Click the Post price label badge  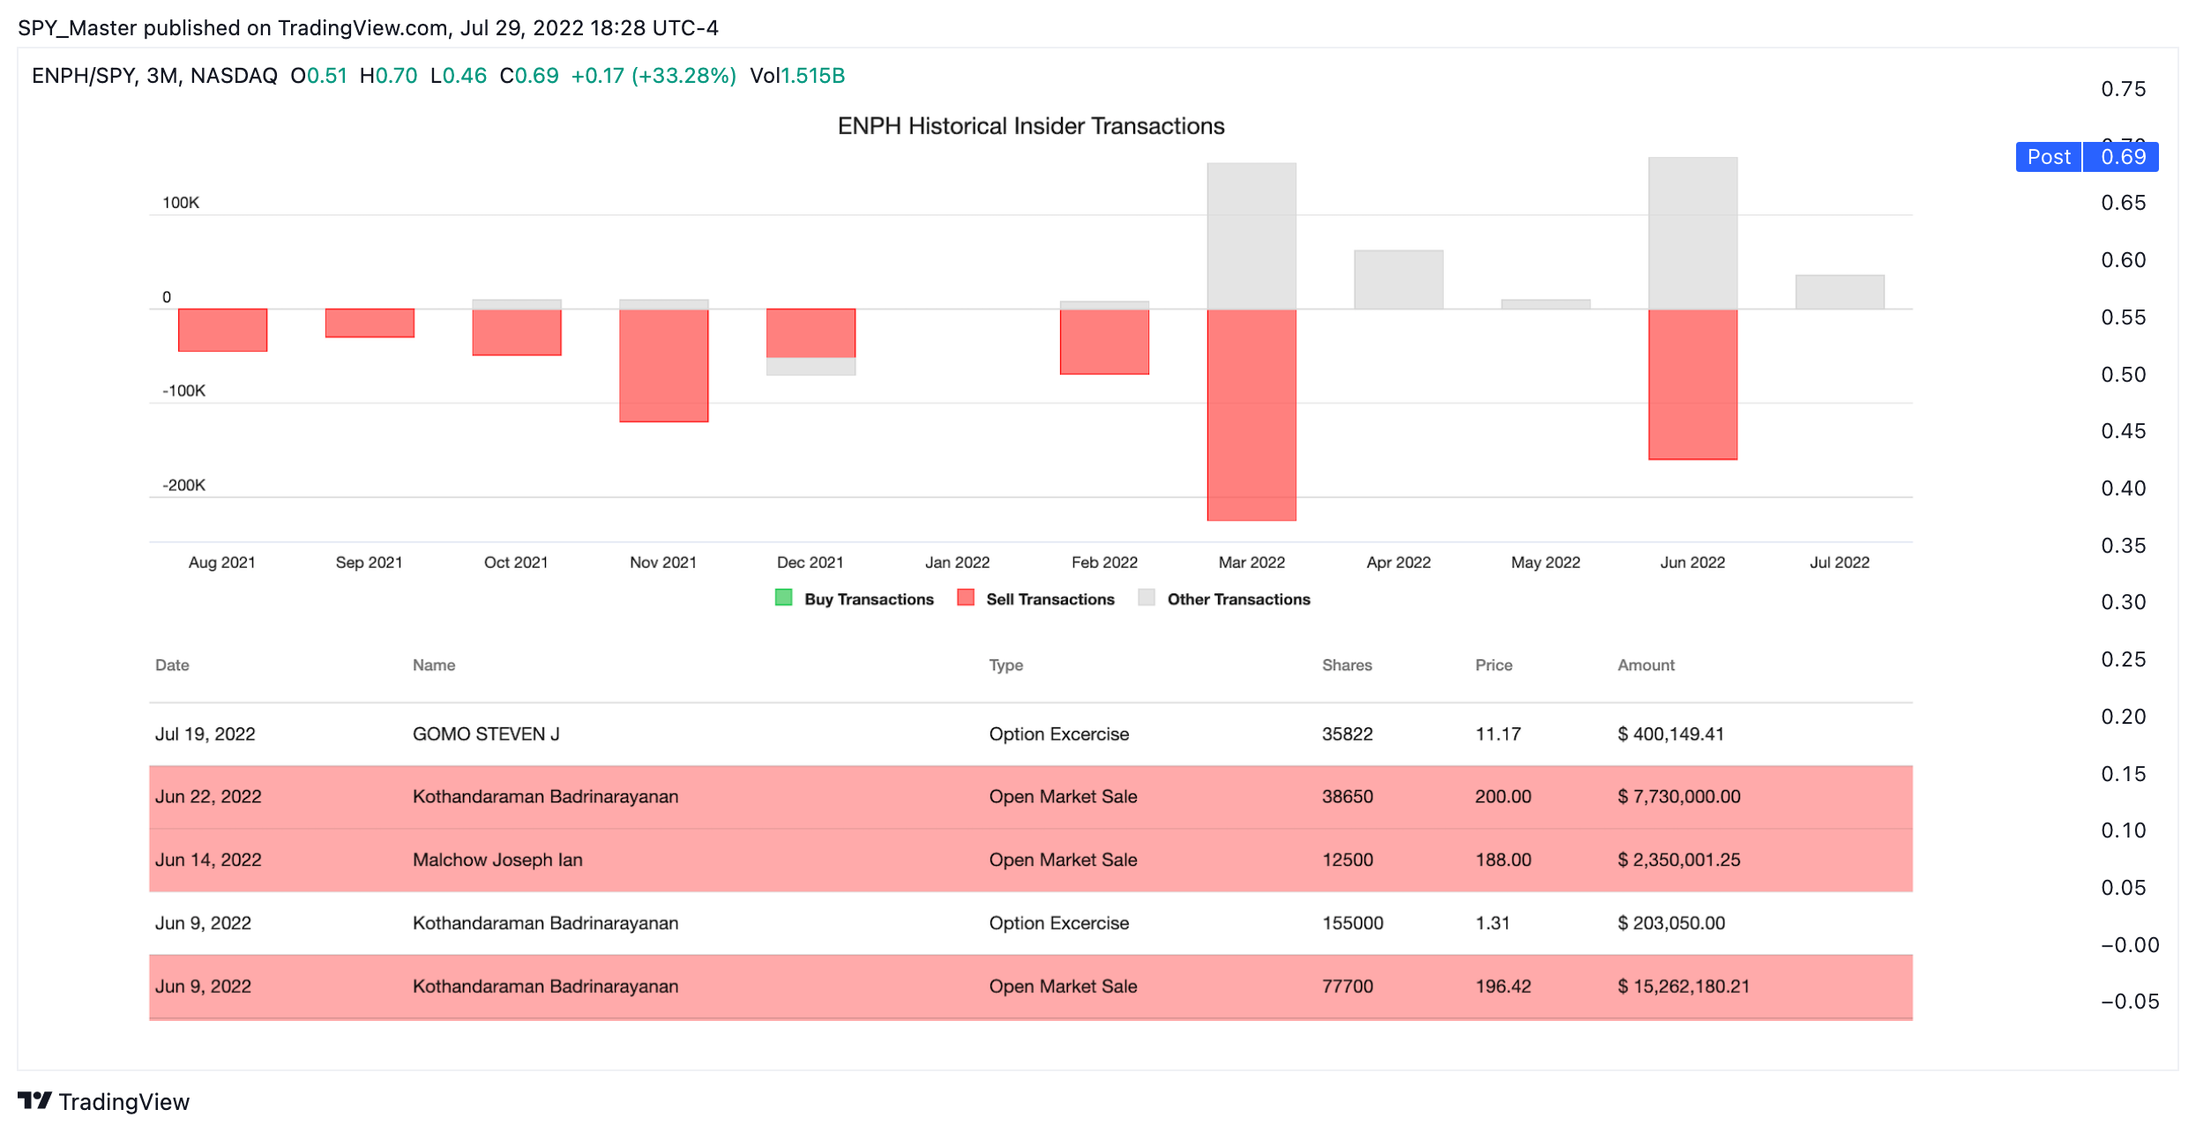click(2049, 157)
